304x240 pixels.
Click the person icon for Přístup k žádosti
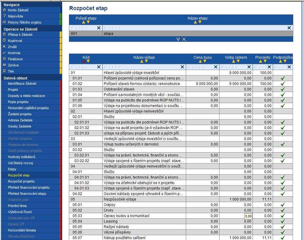click(x=5, y=35)
